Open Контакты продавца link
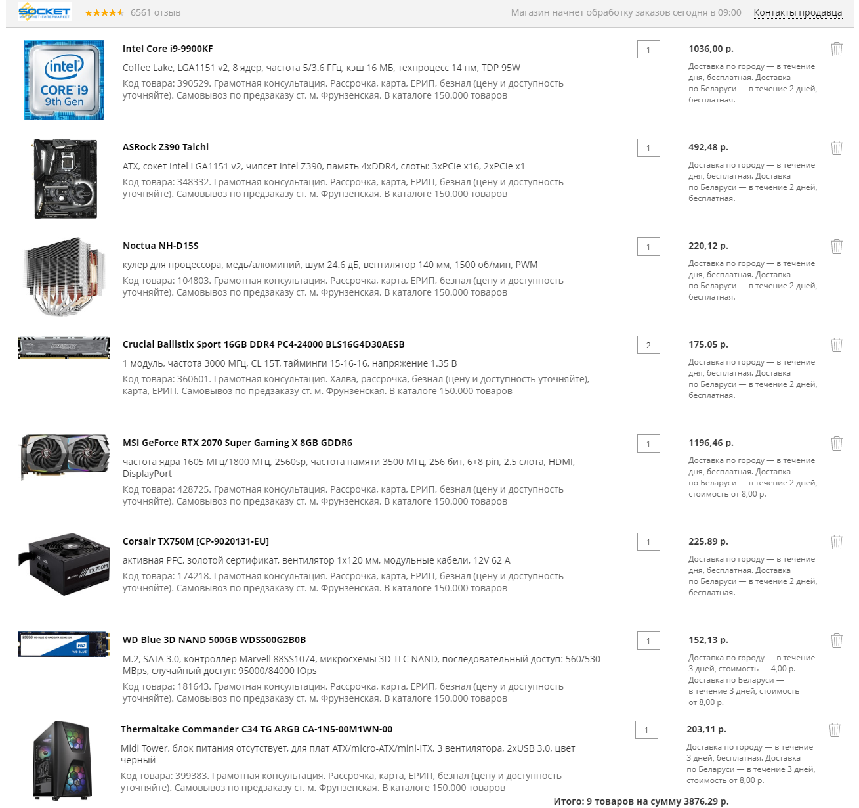Image resolution: width=859 pixels, height=808 pixels. tap(797, 12)
